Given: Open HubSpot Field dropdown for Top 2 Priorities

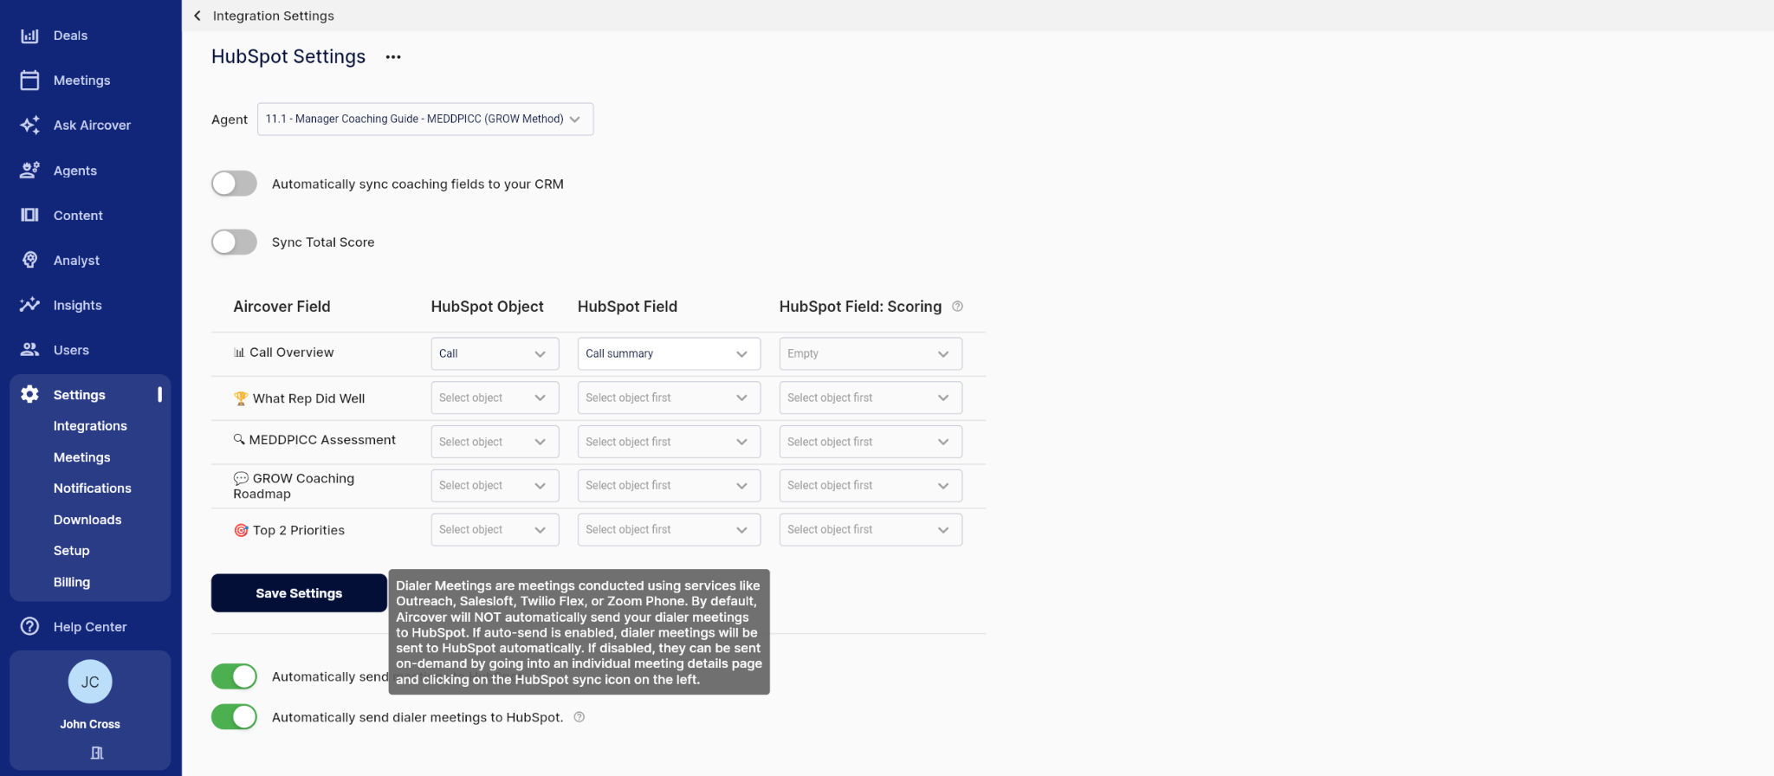Looking at the screenshot, I should click(x=669, y=530).
